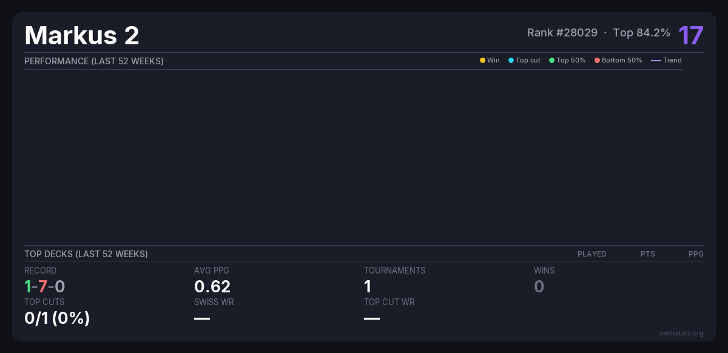Click the Top Cuts 0/1 (0%) value

(57, 318)
